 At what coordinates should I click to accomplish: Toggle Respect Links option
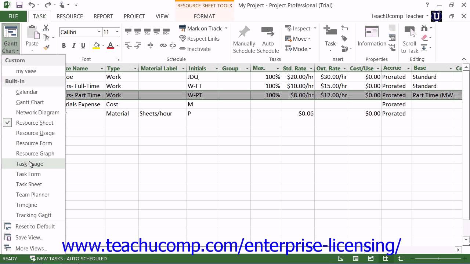tap(199, 38)
